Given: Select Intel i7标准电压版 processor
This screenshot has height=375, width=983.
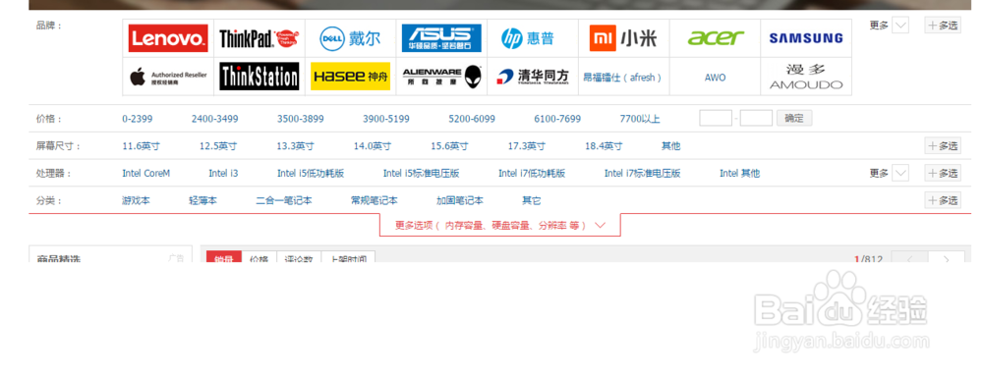Looking at the screenshot, I should pyautogui.click(x=643, y=174).
